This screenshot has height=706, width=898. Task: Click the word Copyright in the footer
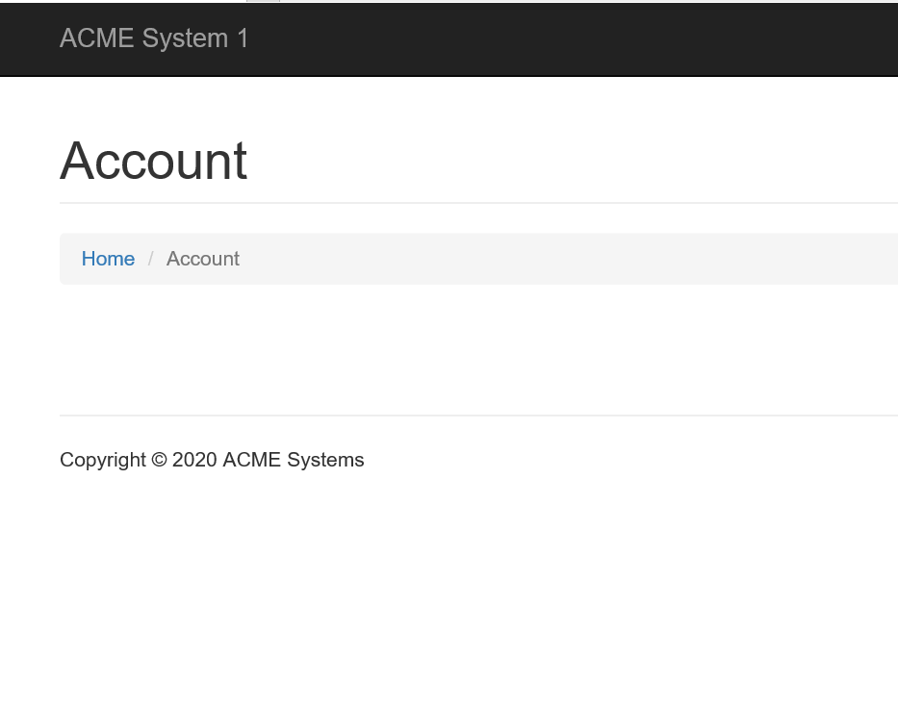[103, 460]
